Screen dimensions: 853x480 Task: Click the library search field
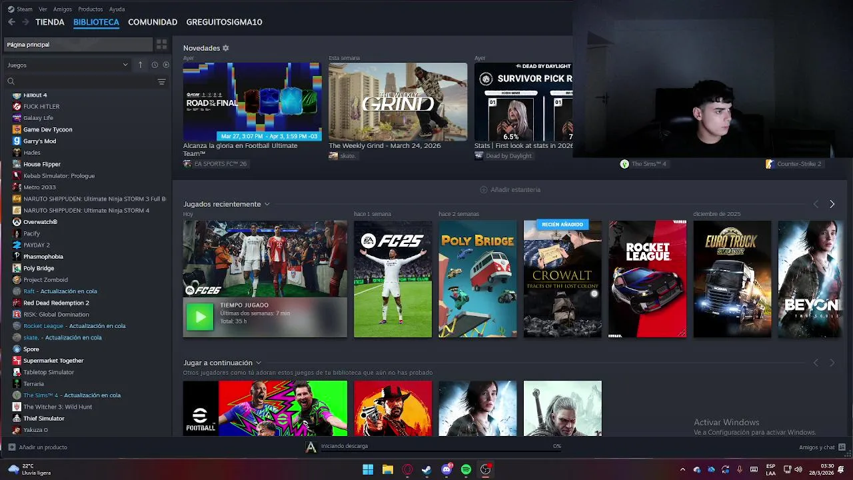tap(80, 81)
